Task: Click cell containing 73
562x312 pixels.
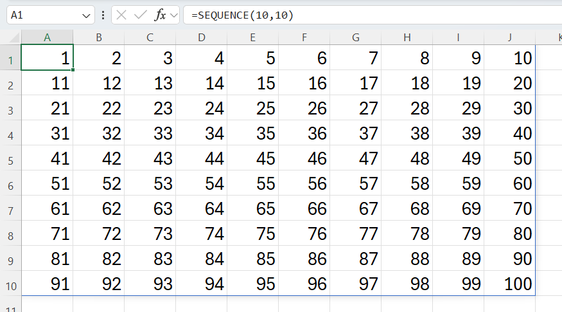Action: (150, 234)
